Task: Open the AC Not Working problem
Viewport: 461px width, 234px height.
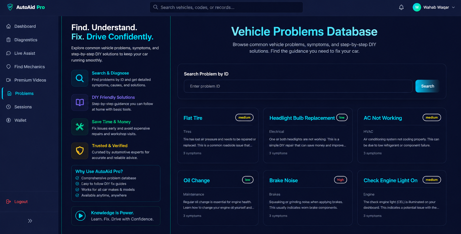Action: pyautogui.click(x=402, y=136)
